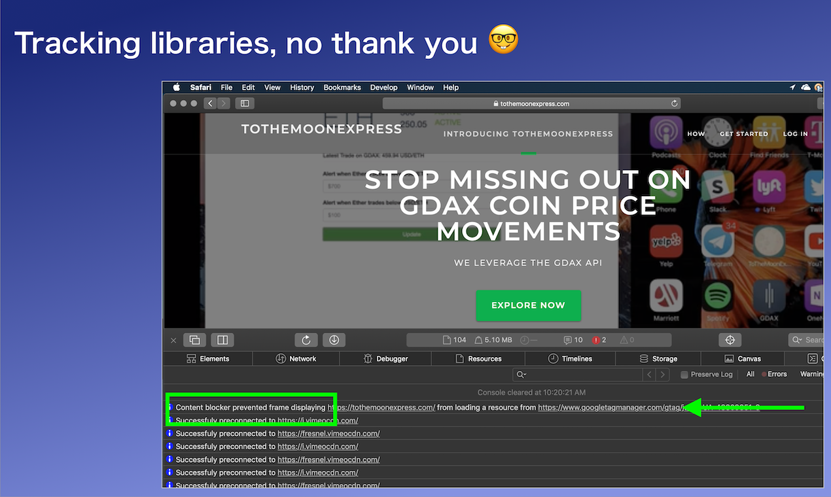Image resolution: width=831 pixels, height=497 pixels.
Task: Open the Edit menu
Action: click(248, 88)
